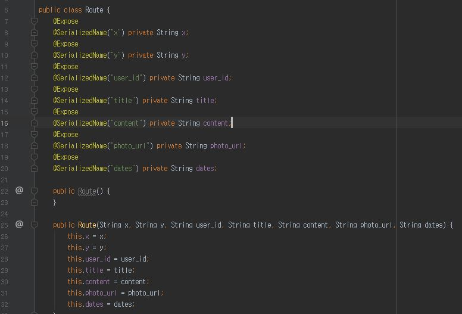Image resolution: width=462 pixels, height=314 pixels.
Task: Click 'this.y = y' statement
Action: click(x=86, y=248)
